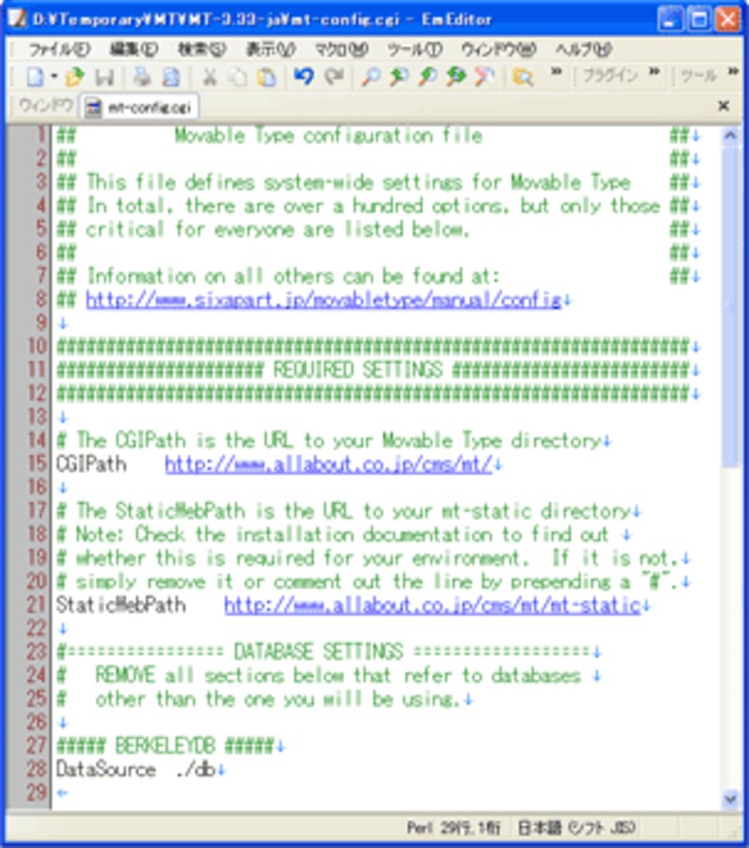
Task: Expand the プラグイン toolbar overflow chevron
Action: 654,71
